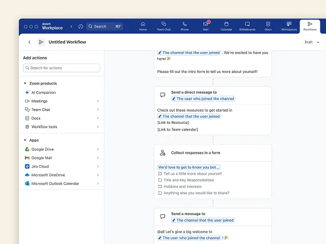Select the Collect responses in a form step

196,153
